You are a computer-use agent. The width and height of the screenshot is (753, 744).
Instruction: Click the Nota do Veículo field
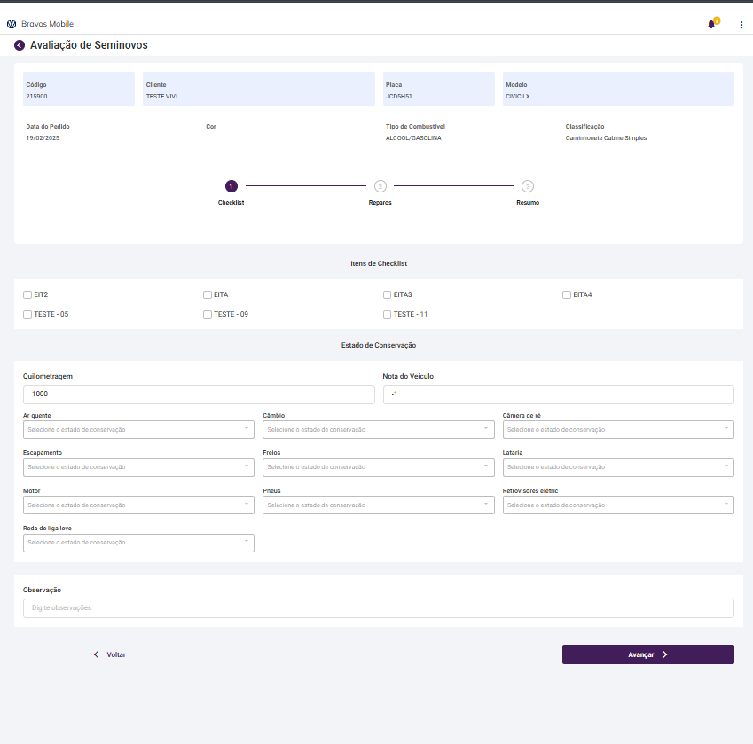click(x=558, y=395)
